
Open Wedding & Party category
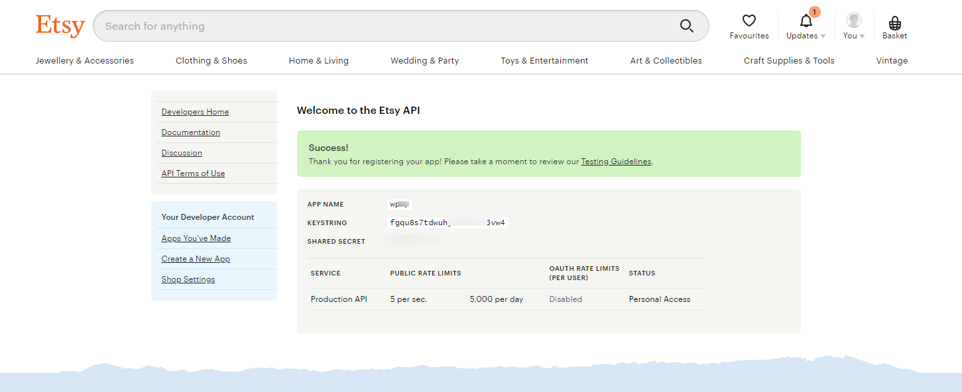pos(425,60)
